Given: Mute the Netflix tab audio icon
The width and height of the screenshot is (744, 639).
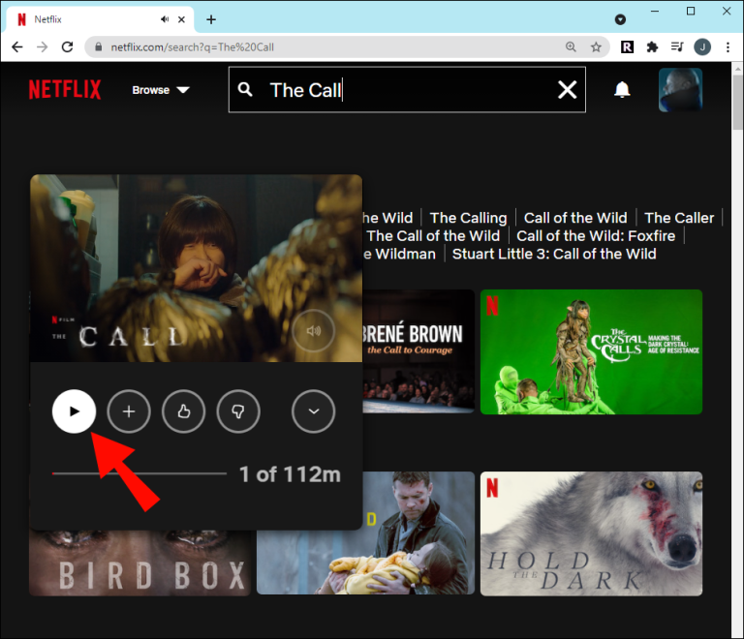Looking at the screenshot, I should (x=165, y=19).
